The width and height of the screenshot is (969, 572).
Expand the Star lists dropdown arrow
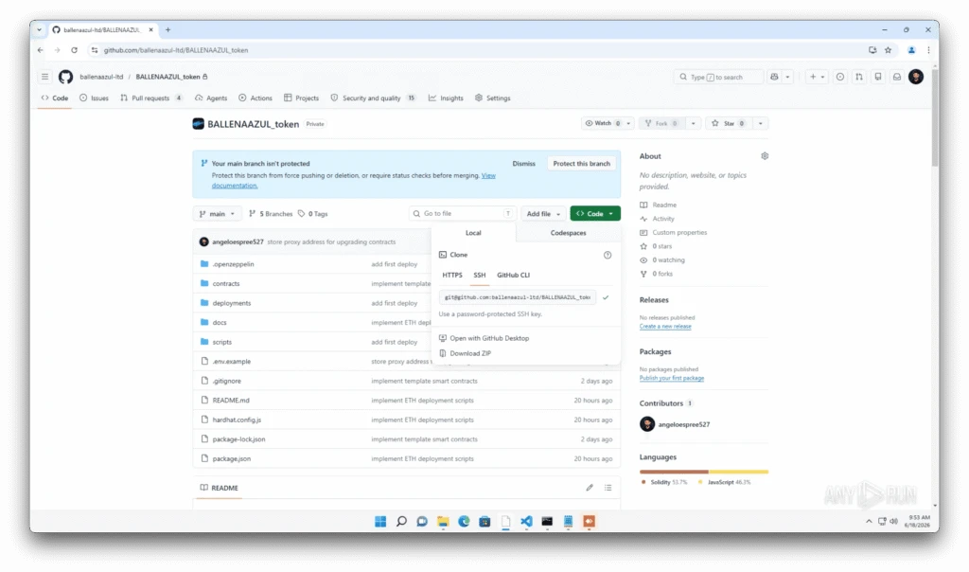(761, 124)
